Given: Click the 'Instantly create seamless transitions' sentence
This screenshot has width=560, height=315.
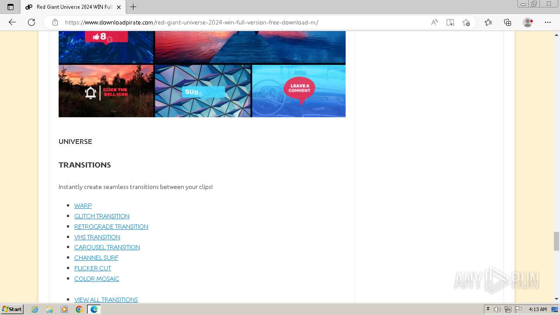Looking at the screenshot, I should pyautogui.click(x=136, y=187).
